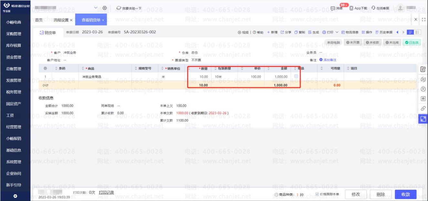Click the blue expand icon on the right edge
The image size is (428, 201).
click(423, 119)
